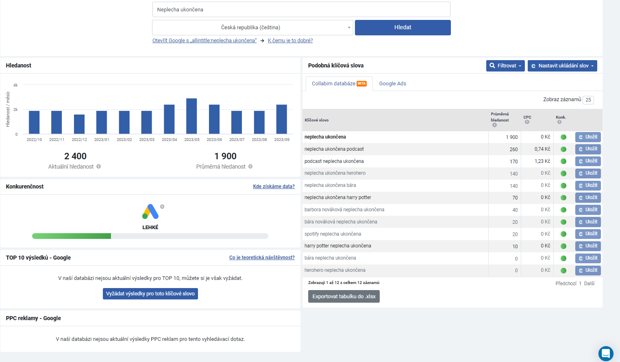Open link Kde získáme data?
Image resolution: width=620 pixels, height=362 pixels.
coord(274,186)
